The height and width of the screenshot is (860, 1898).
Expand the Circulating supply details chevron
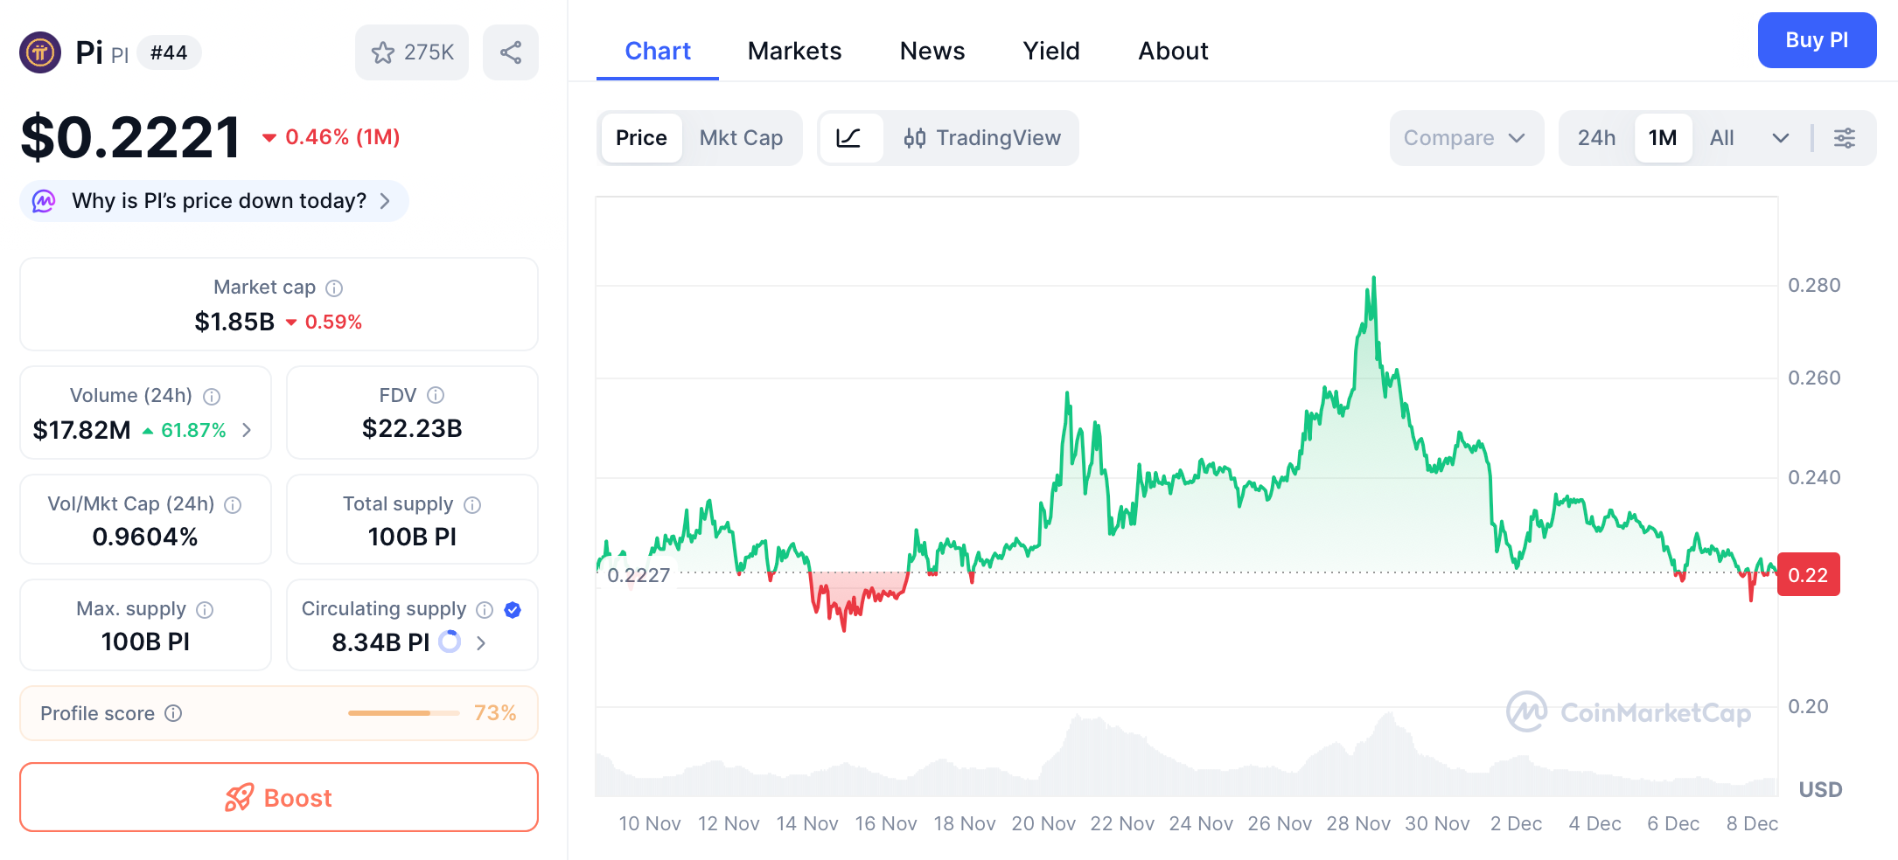(x=479, y=642)
